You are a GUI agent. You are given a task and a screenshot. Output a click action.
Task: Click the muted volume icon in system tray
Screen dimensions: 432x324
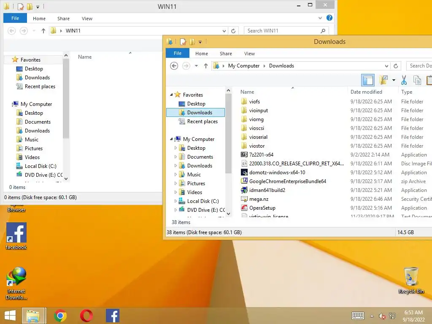point(382,316)
